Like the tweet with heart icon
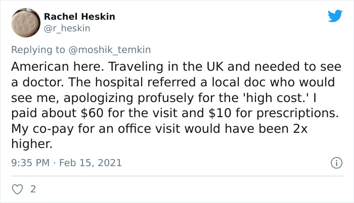354x203 pixels. click(17, 189)
